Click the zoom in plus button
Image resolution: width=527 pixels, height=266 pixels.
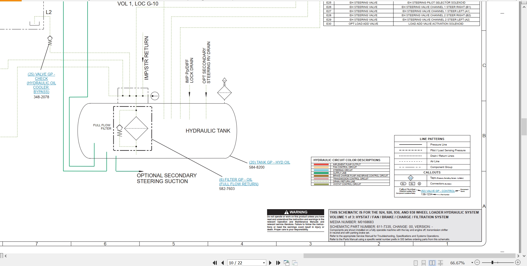518,263
